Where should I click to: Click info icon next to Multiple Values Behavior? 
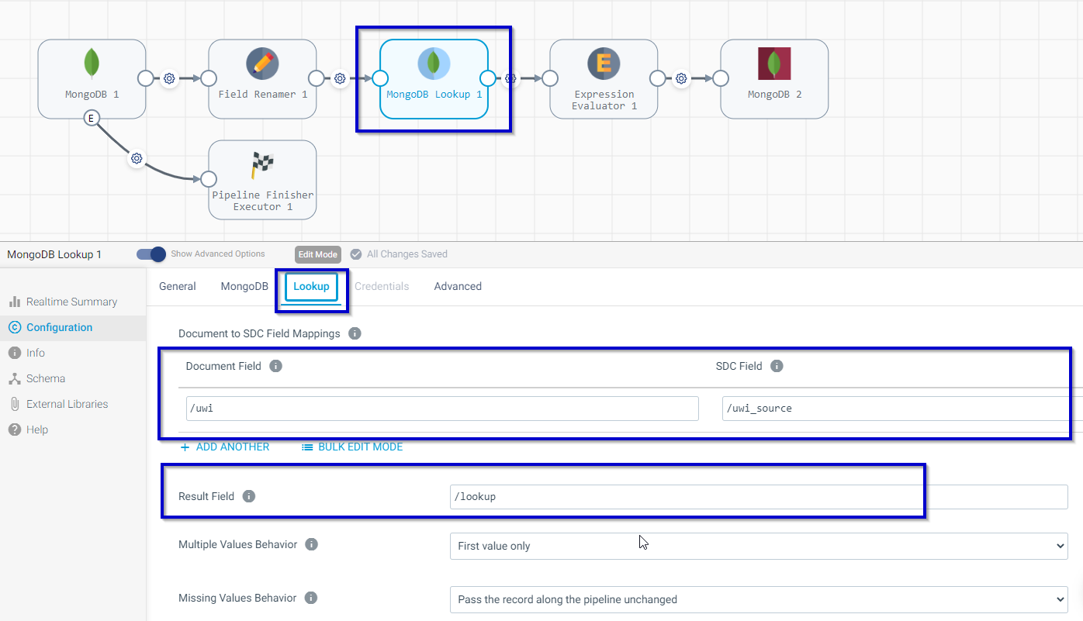[311, 544]
